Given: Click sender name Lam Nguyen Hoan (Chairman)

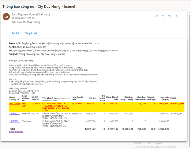Looking at the screenshot, I should coord(31,14).
